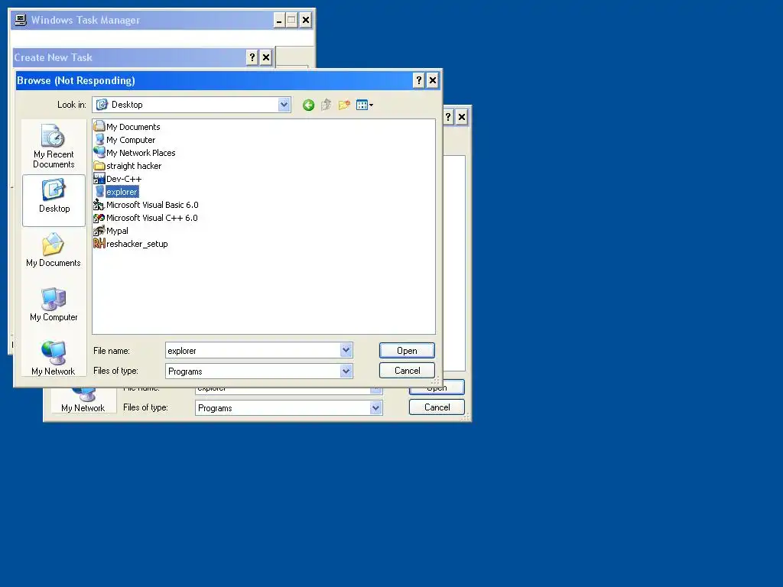The width and height of the screenshot is (783, 587).
Task: Click the highlighted 'explorer' file name
Action: coord(122,192)
